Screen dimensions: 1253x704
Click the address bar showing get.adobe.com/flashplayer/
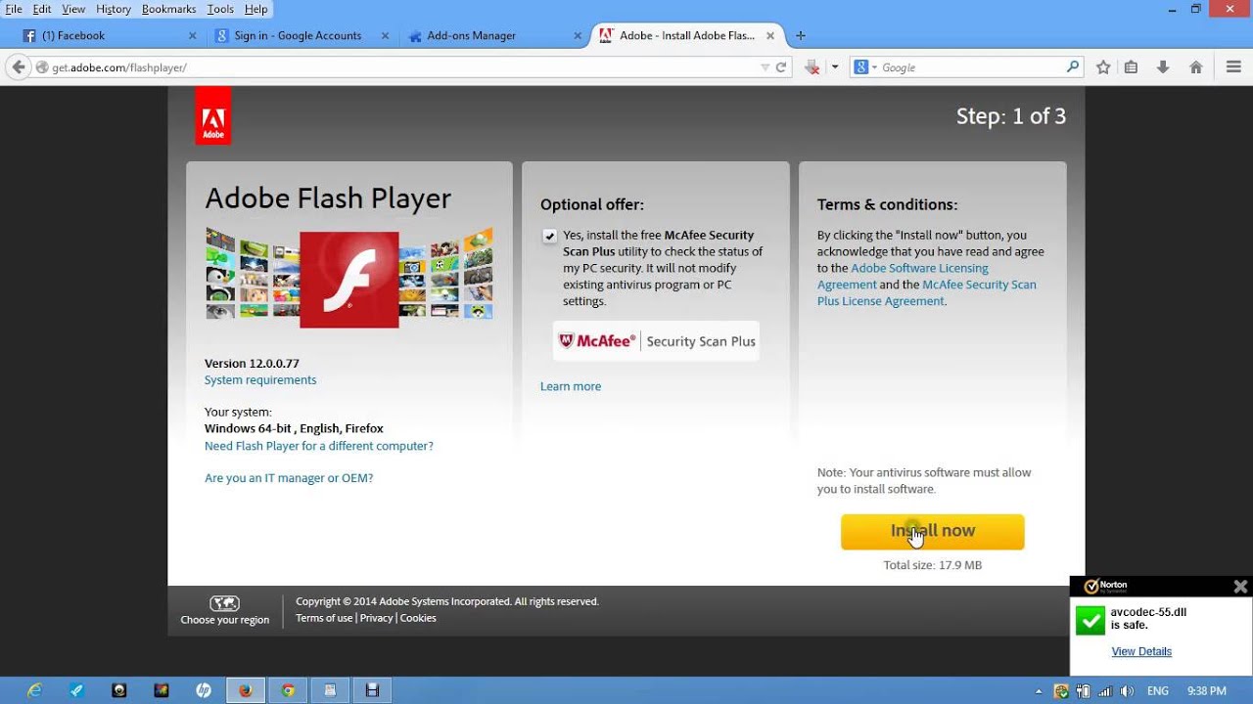401,67
